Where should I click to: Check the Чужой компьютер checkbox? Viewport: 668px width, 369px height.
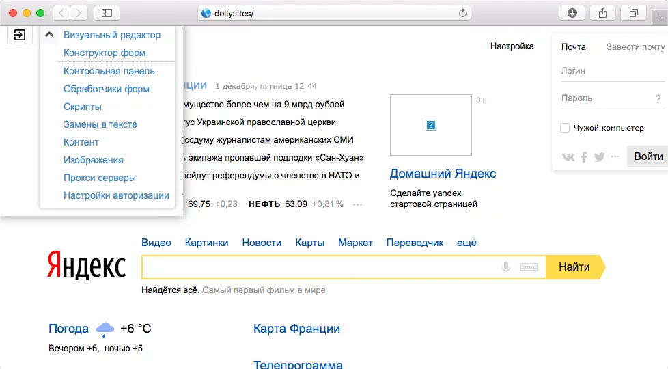pos(565,128)
